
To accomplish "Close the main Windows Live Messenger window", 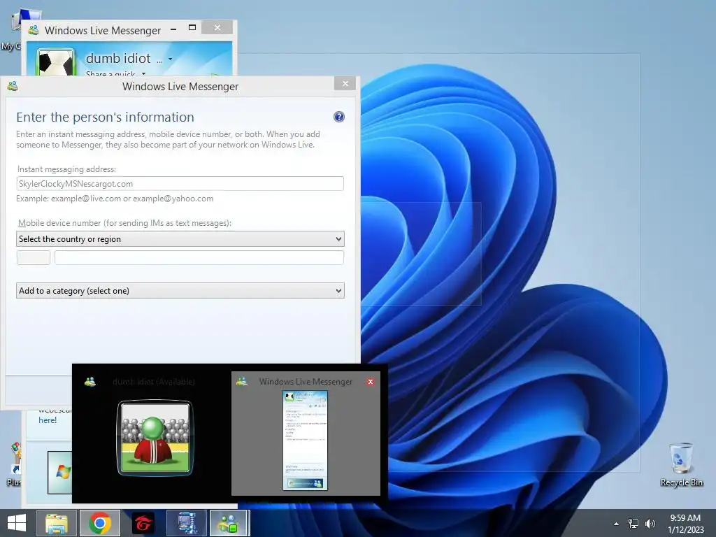I will click(x=217, y=28).
